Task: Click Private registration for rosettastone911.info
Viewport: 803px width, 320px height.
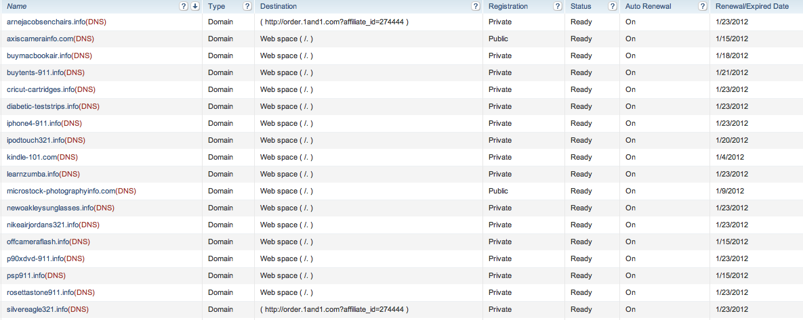Action: [x=500, y=292]
